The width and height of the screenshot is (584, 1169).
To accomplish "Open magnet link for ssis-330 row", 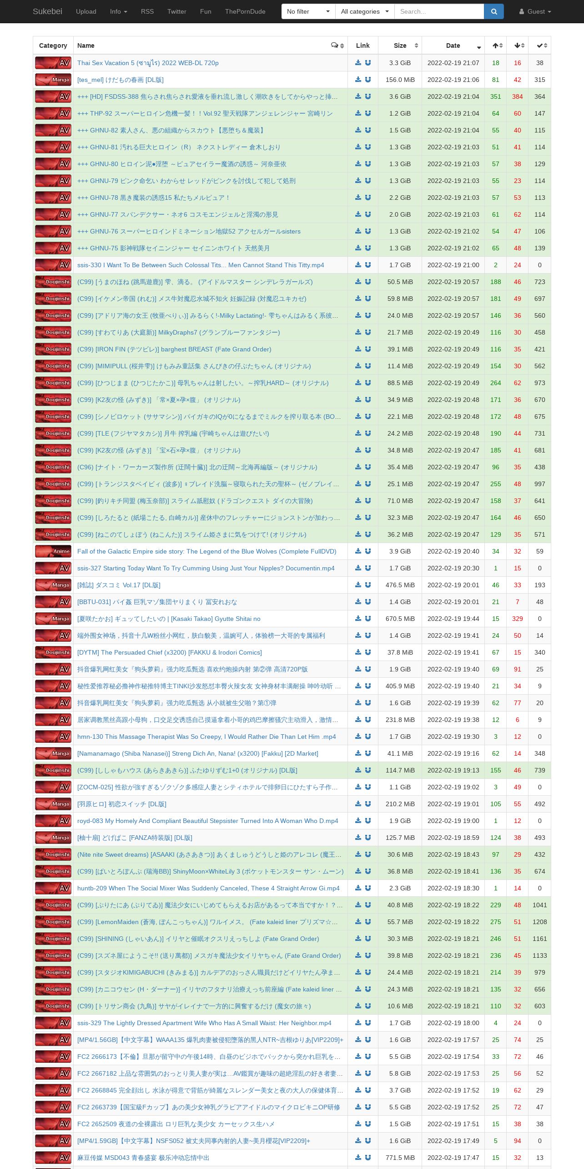I will (x=368, y=265).
